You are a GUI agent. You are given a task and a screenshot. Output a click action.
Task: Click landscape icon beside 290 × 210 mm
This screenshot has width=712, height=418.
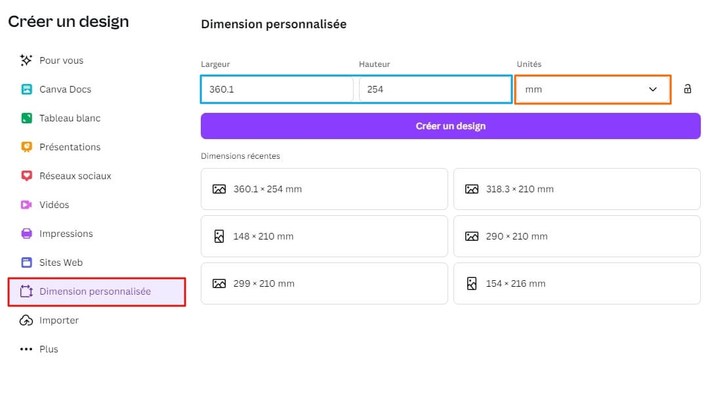472,236
